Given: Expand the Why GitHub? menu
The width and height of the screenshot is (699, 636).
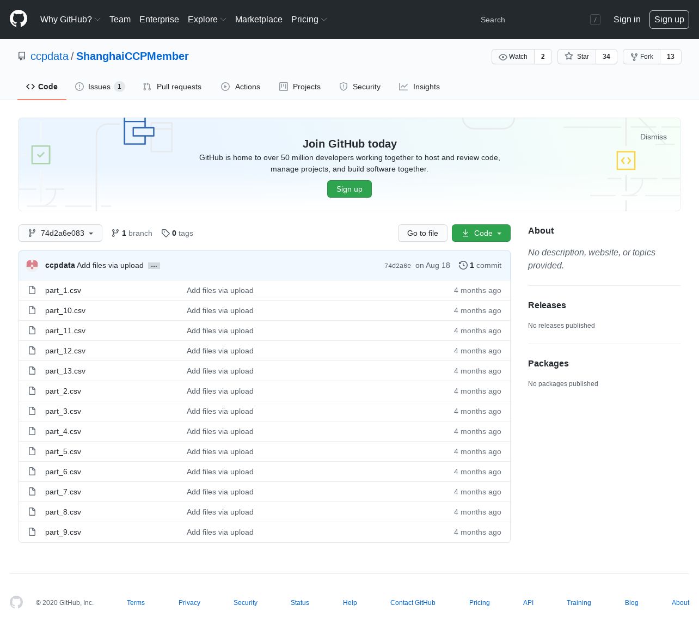Looking at the screenshot, I should 70,20.
